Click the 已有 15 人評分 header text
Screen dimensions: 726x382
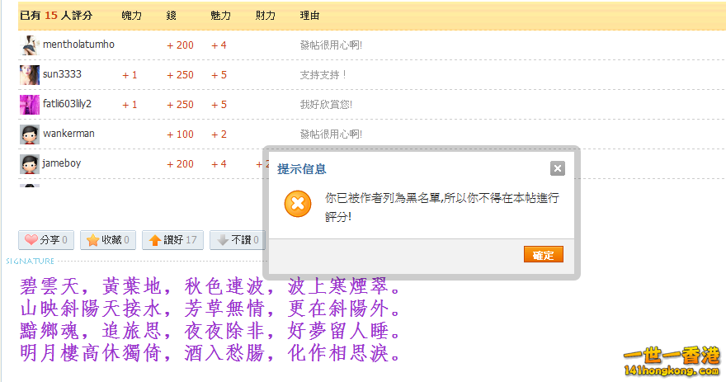(x=56, y=16)
